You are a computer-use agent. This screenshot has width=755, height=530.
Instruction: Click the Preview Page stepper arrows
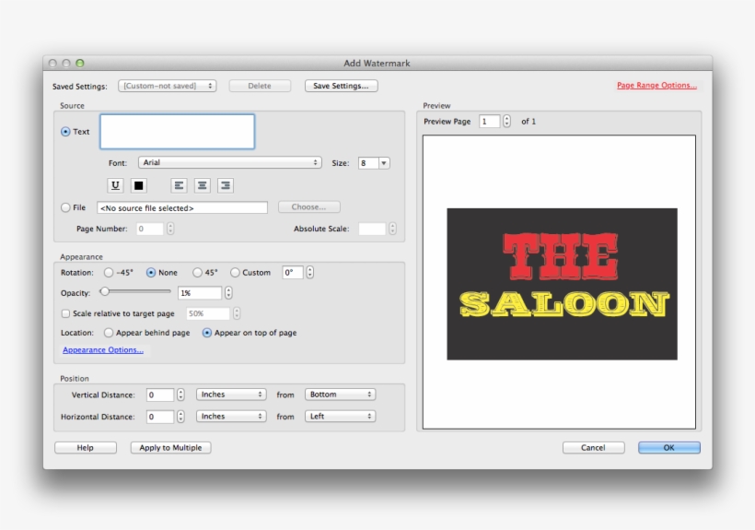click(x=506, y=122)
